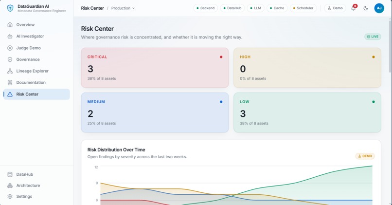Click the Lineage Explorer network icon
Viewport: 392px width, 205px height.
pyautogui.click(x=10, y=71)
